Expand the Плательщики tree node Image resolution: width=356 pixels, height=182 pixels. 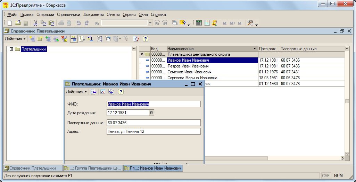pyautogui.click(x=11, y=49)
